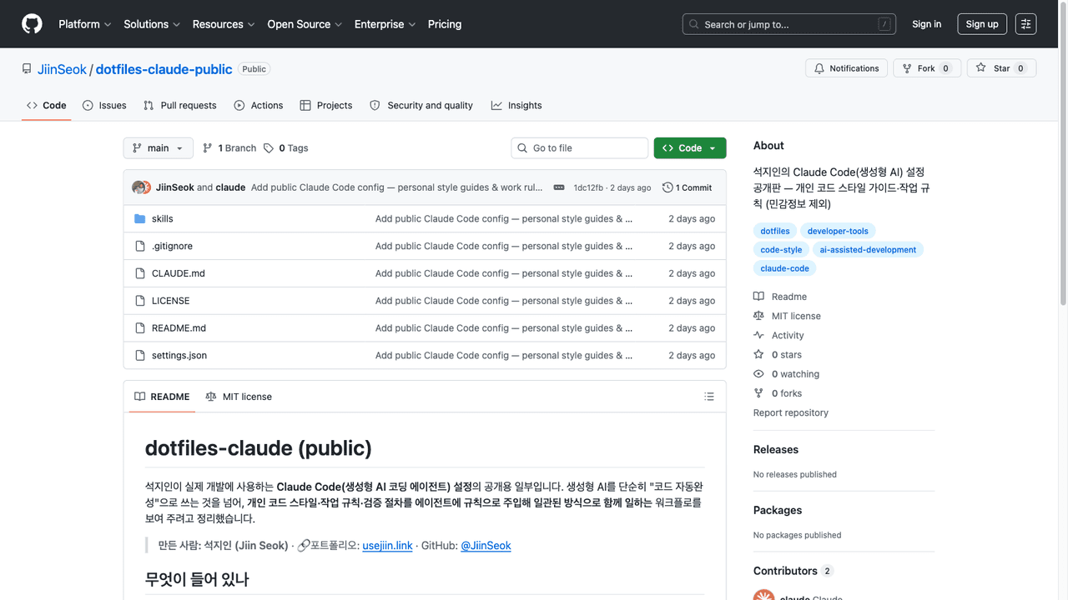This screenshot has width=1068, height=600.
Task: Open the green Code dropdown button
Action: [x=690, y=148]
